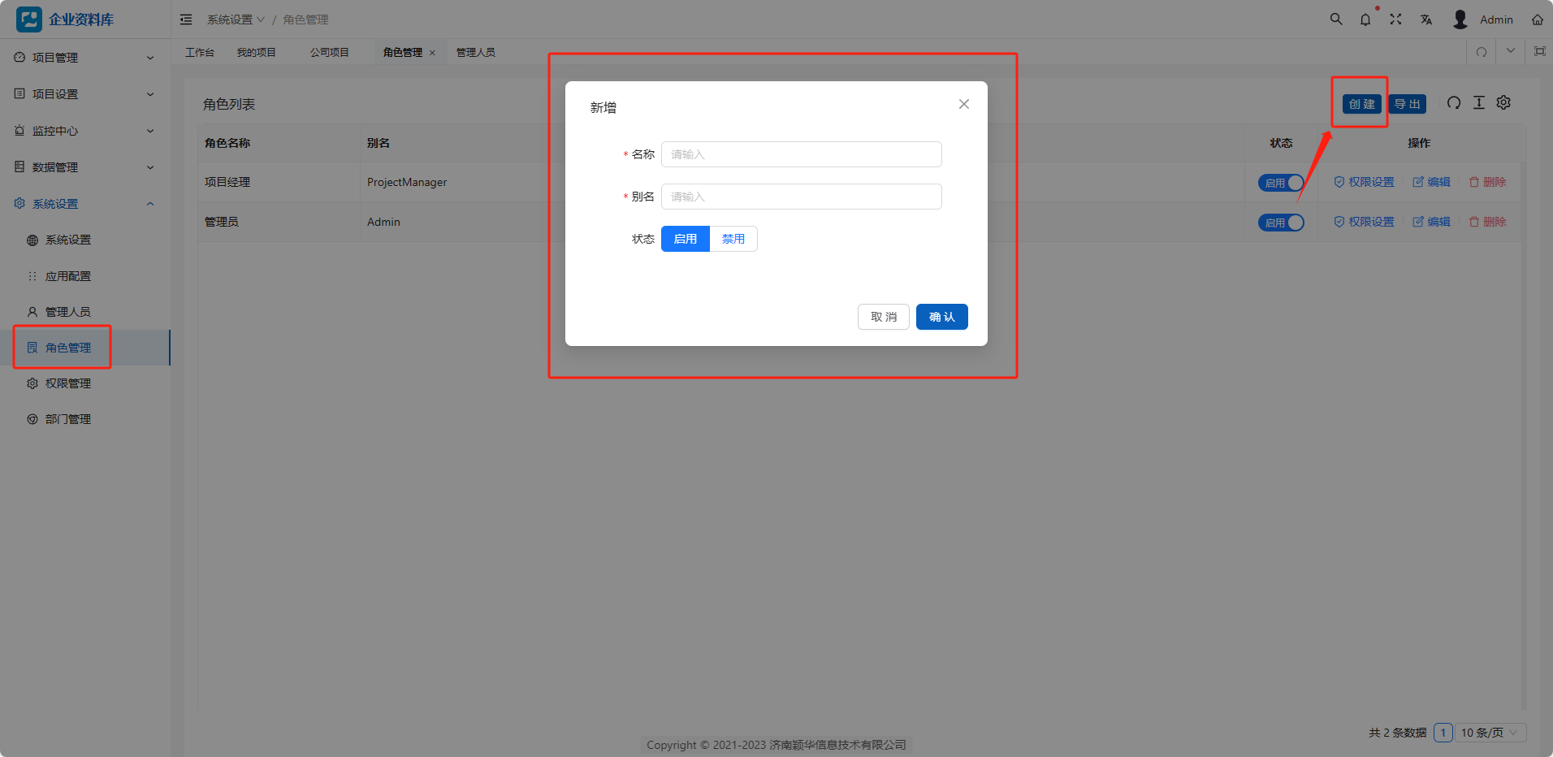Click the Admin alias cell in table
Screen dimensions: 1553x757
(x=383, y=222)
